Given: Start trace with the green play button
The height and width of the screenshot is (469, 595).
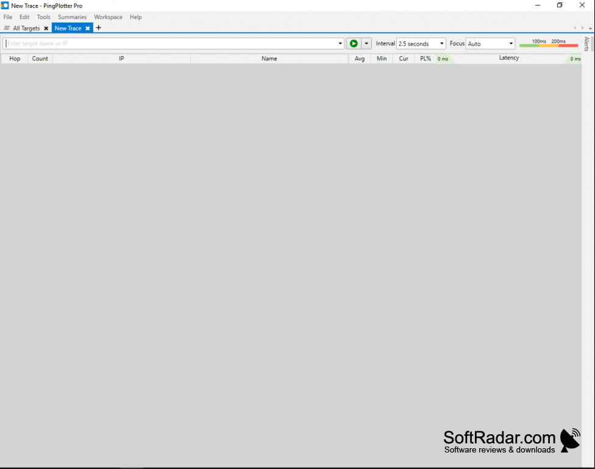Looking at the screenshot, I should point(354,44).
